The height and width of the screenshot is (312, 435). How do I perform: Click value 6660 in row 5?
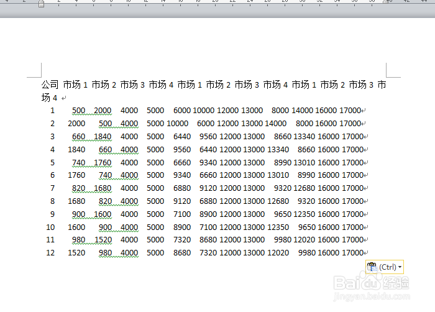[182, 163]
